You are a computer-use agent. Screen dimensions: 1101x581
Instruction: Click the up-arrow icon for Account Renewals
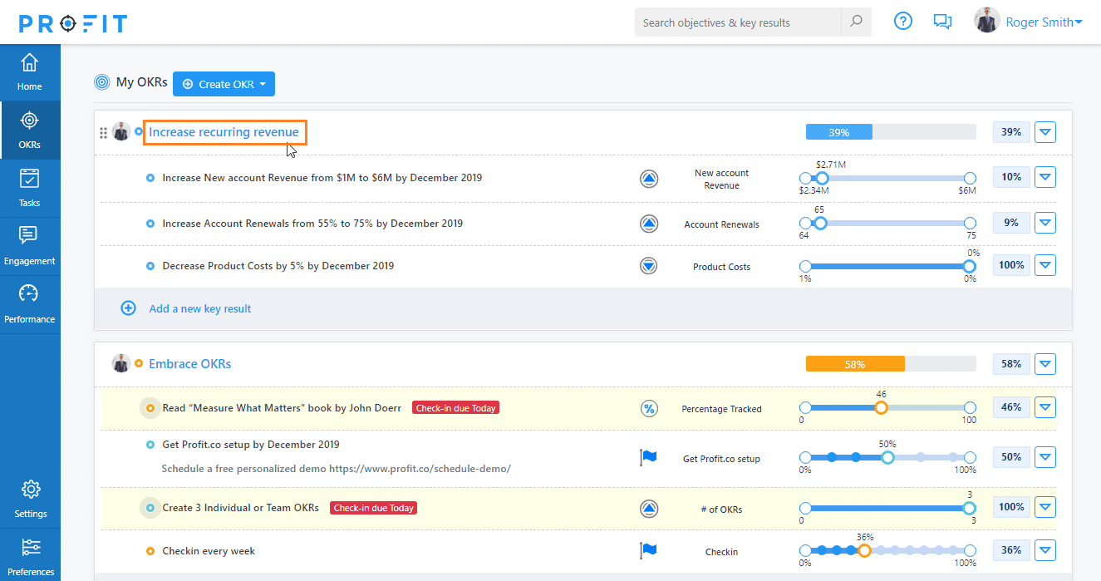click(x=649, y=224)
